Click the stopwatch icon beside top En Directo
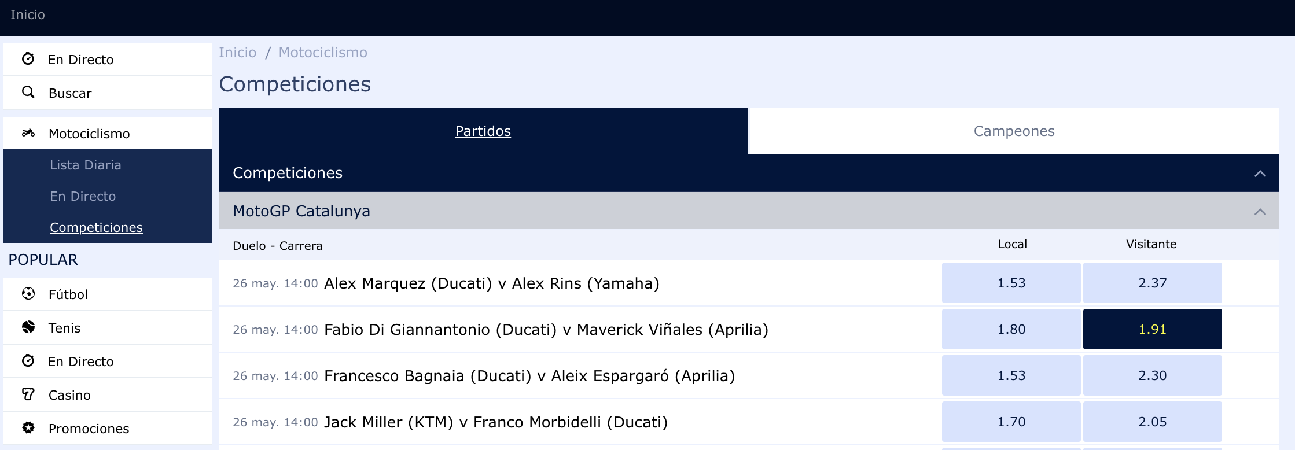This screenshot has width=1295, height=450. pos(28,59)
